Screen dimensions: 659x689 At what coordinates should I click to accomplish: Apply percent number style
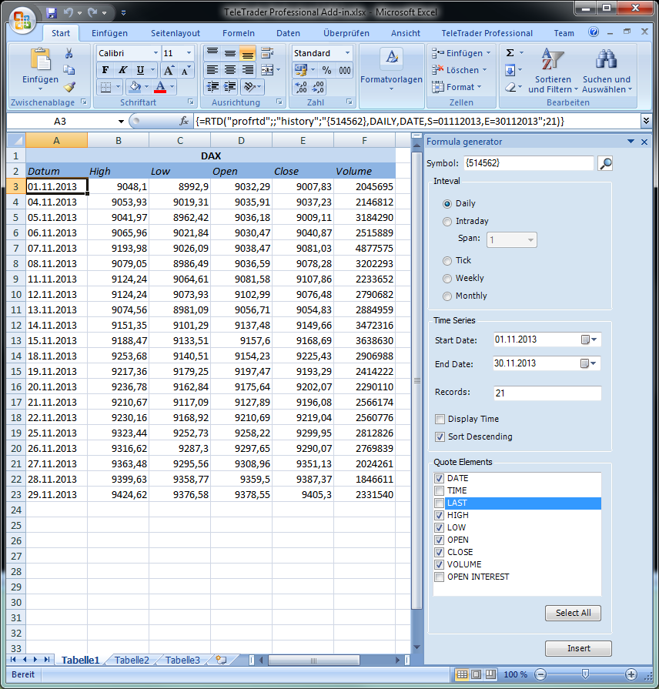click(326, 70)
